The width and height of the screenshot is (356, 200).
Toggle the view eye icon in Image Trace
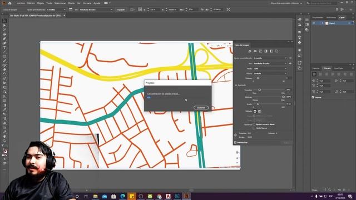(x=290, y=63)
